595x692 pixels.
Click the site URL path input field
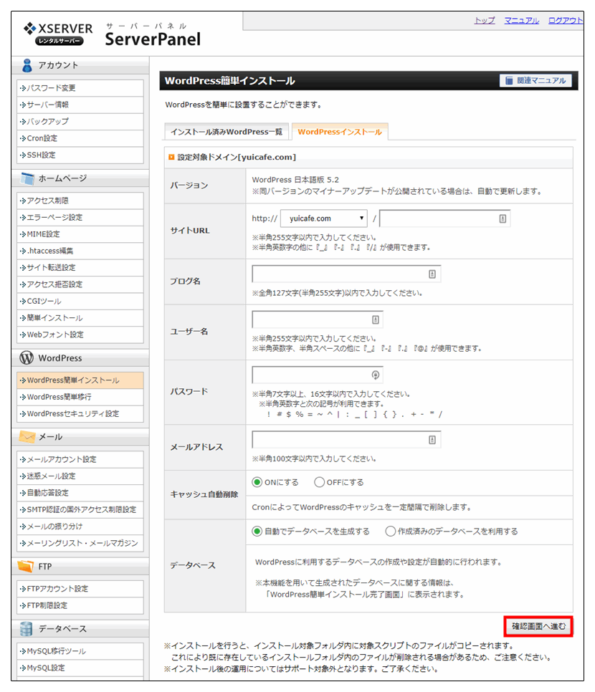444,218
